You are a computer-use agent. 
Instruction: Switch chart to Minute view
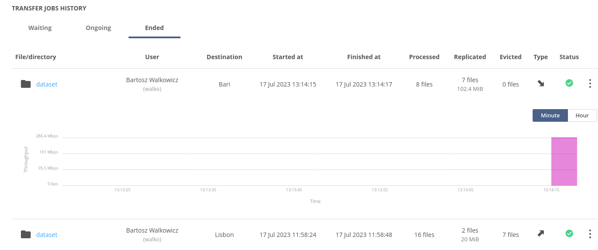coord(550,115)
